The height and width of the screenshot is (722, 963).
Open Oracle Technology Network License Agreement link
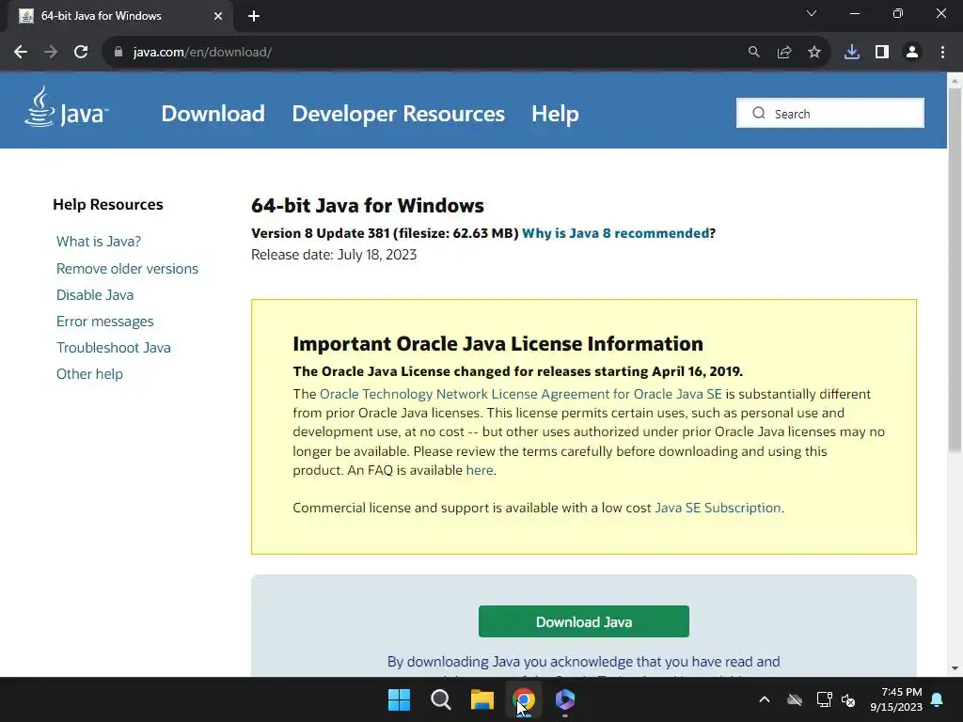point(521,394)
